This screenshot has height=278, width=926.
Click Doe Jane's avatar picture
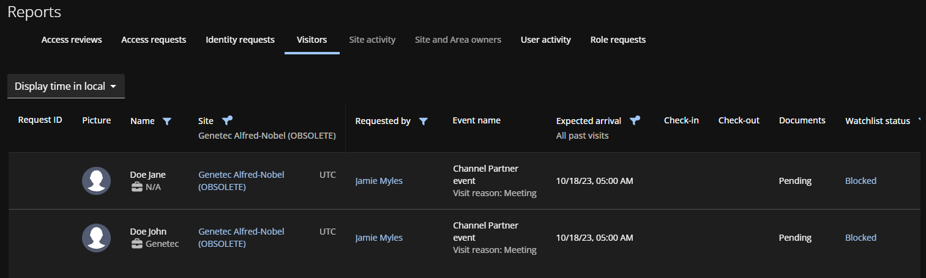pyautogui.click(x=96, y=181)
